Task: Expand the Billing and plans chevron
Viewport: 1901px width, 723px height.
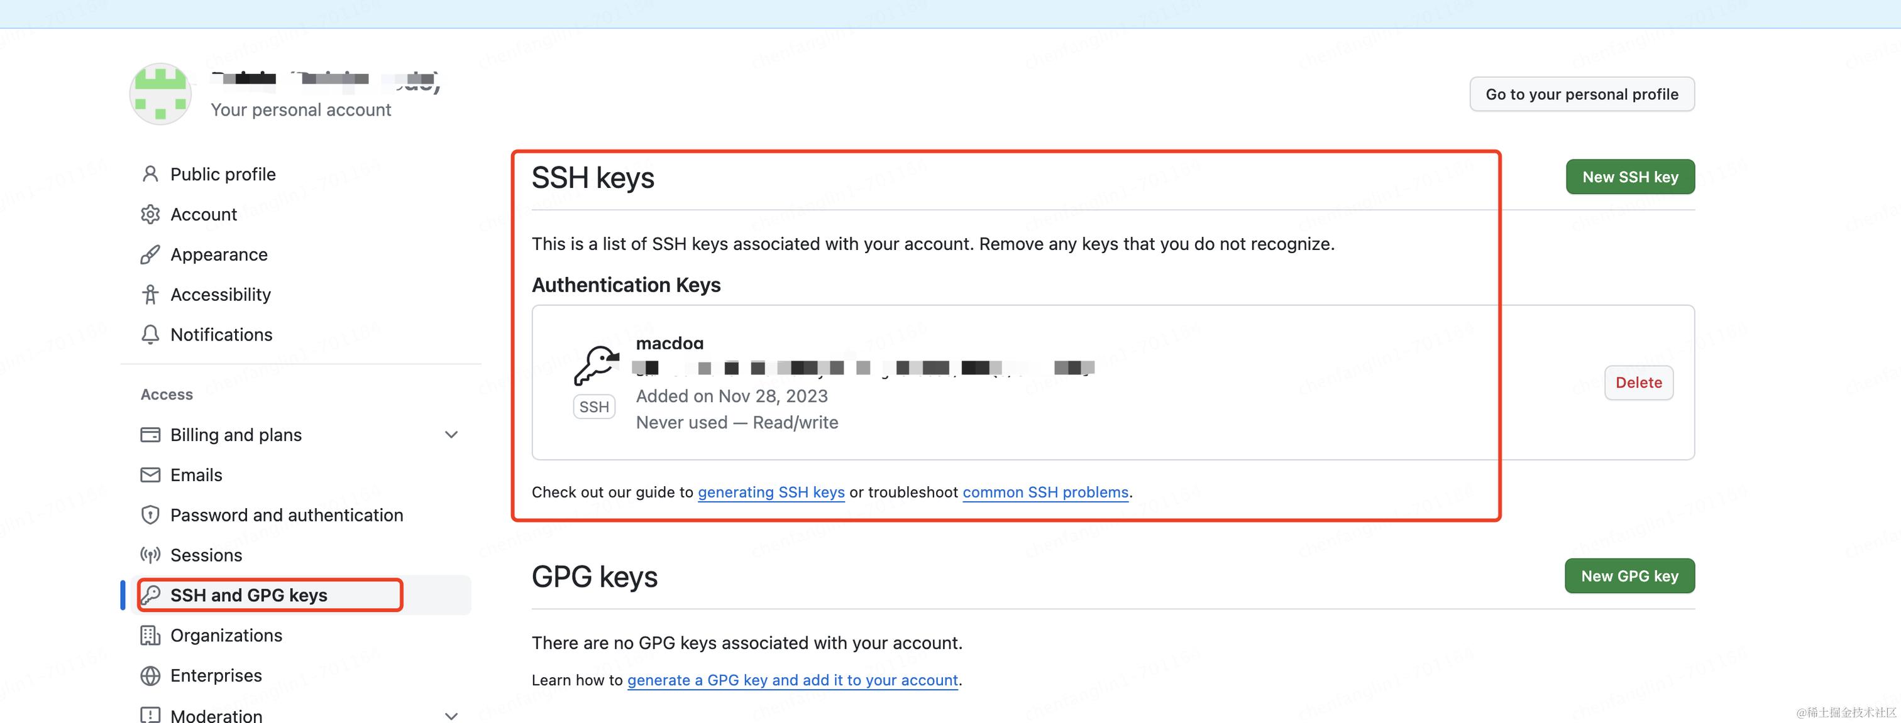Action: pos(451,435)
